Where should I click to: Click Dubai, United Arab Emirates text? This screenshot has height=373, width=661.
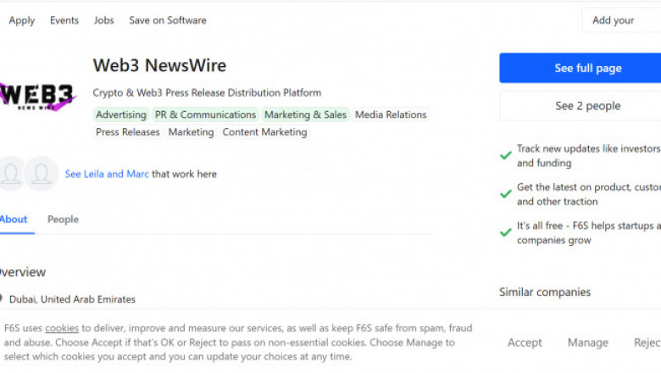pos(73,299)
